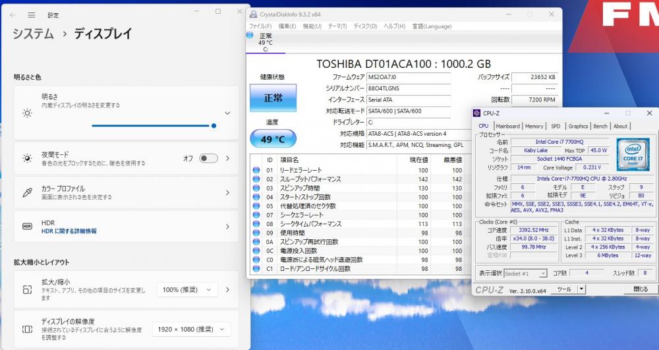Open the Settings hamburger navigation menu
This screenshot has height=350, width=659.
[x=32, y=15]
